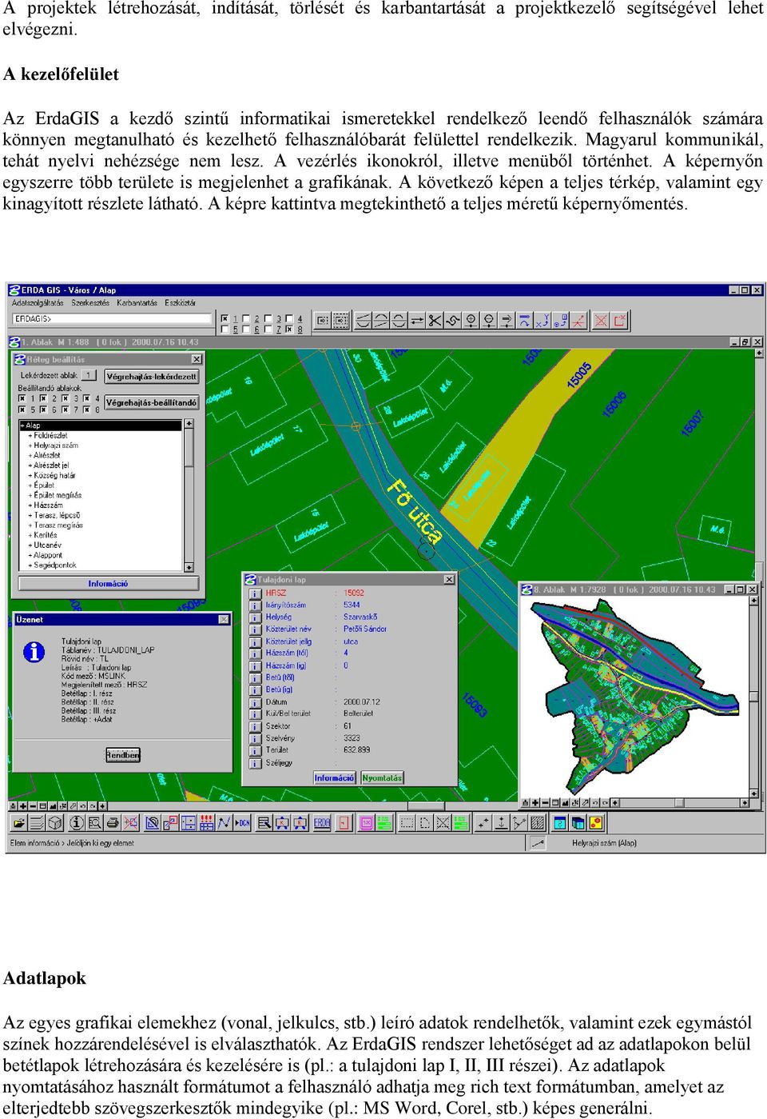
Task: Expand the Kerítés layer
Action: coord(30,535)
